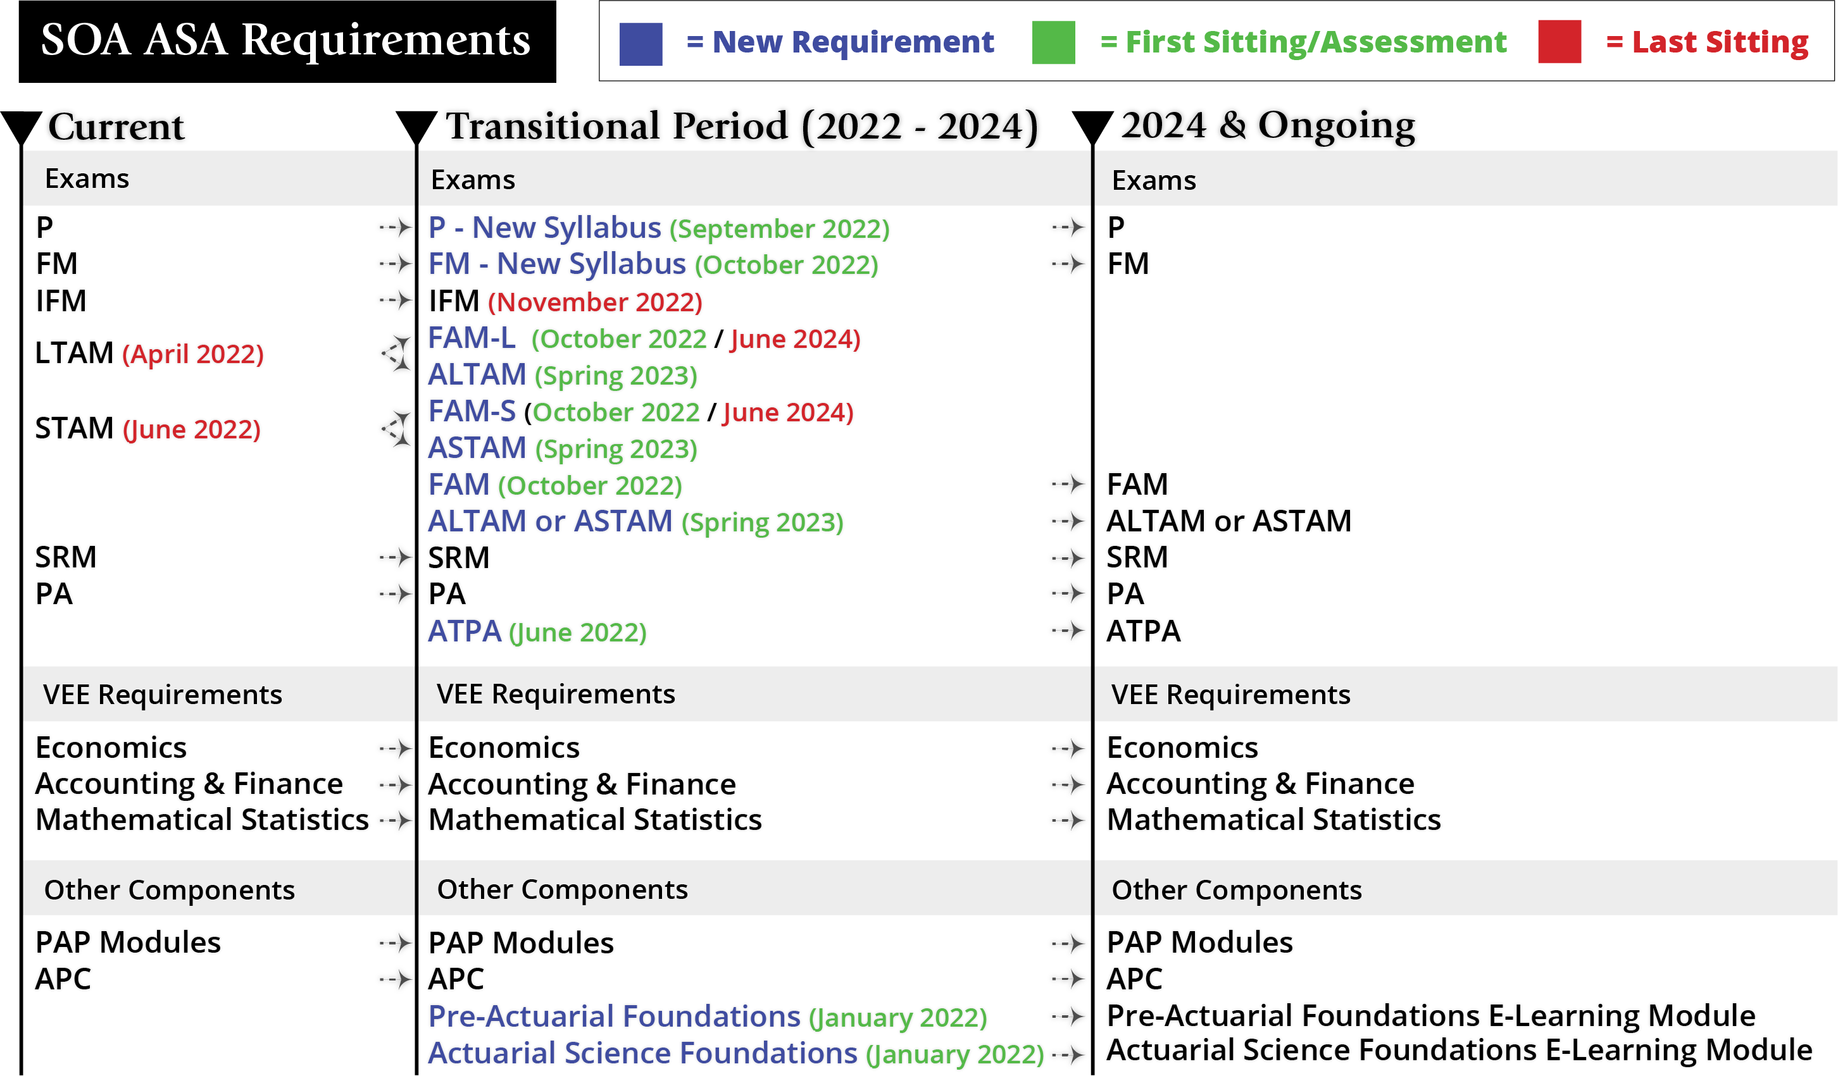Click the green First Sitting/Assessment legend square
Screen dimensions: 1838x1076
click(x=1053, y=43)
